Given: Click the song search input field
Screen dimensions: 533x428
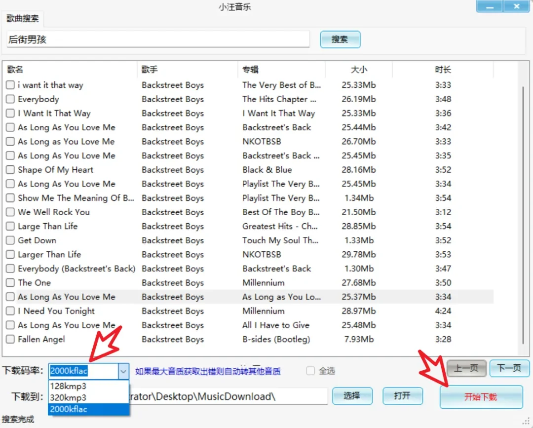Looking at the screenshot, I should click(158, 39).
